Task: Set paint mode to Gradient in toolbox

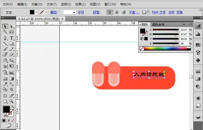Action: 8,121
